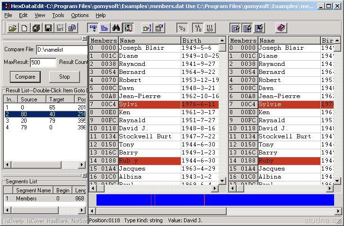
Task: Click the blue dotted grid toolbar icon
Action: click(105, 28)
